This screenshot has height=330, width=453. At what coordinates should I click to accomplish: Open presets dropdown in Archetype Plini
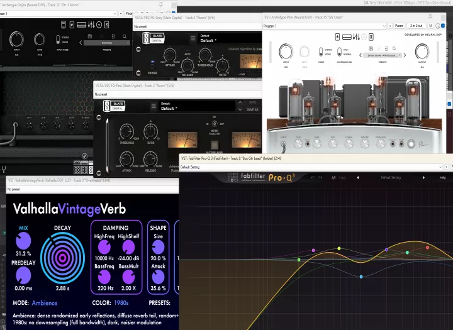pos(383,55)
